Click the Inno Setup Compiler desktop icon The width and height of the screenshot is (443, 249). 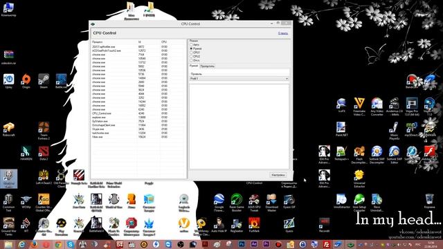click(359, 203)
